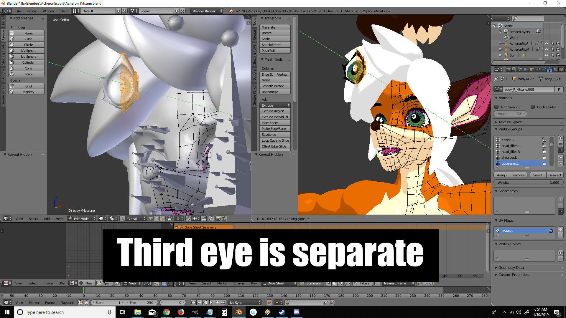This screenshot has width=566, height=318.
Task: Open the Blender Render engine dropdown
Action: coord(207,11)
